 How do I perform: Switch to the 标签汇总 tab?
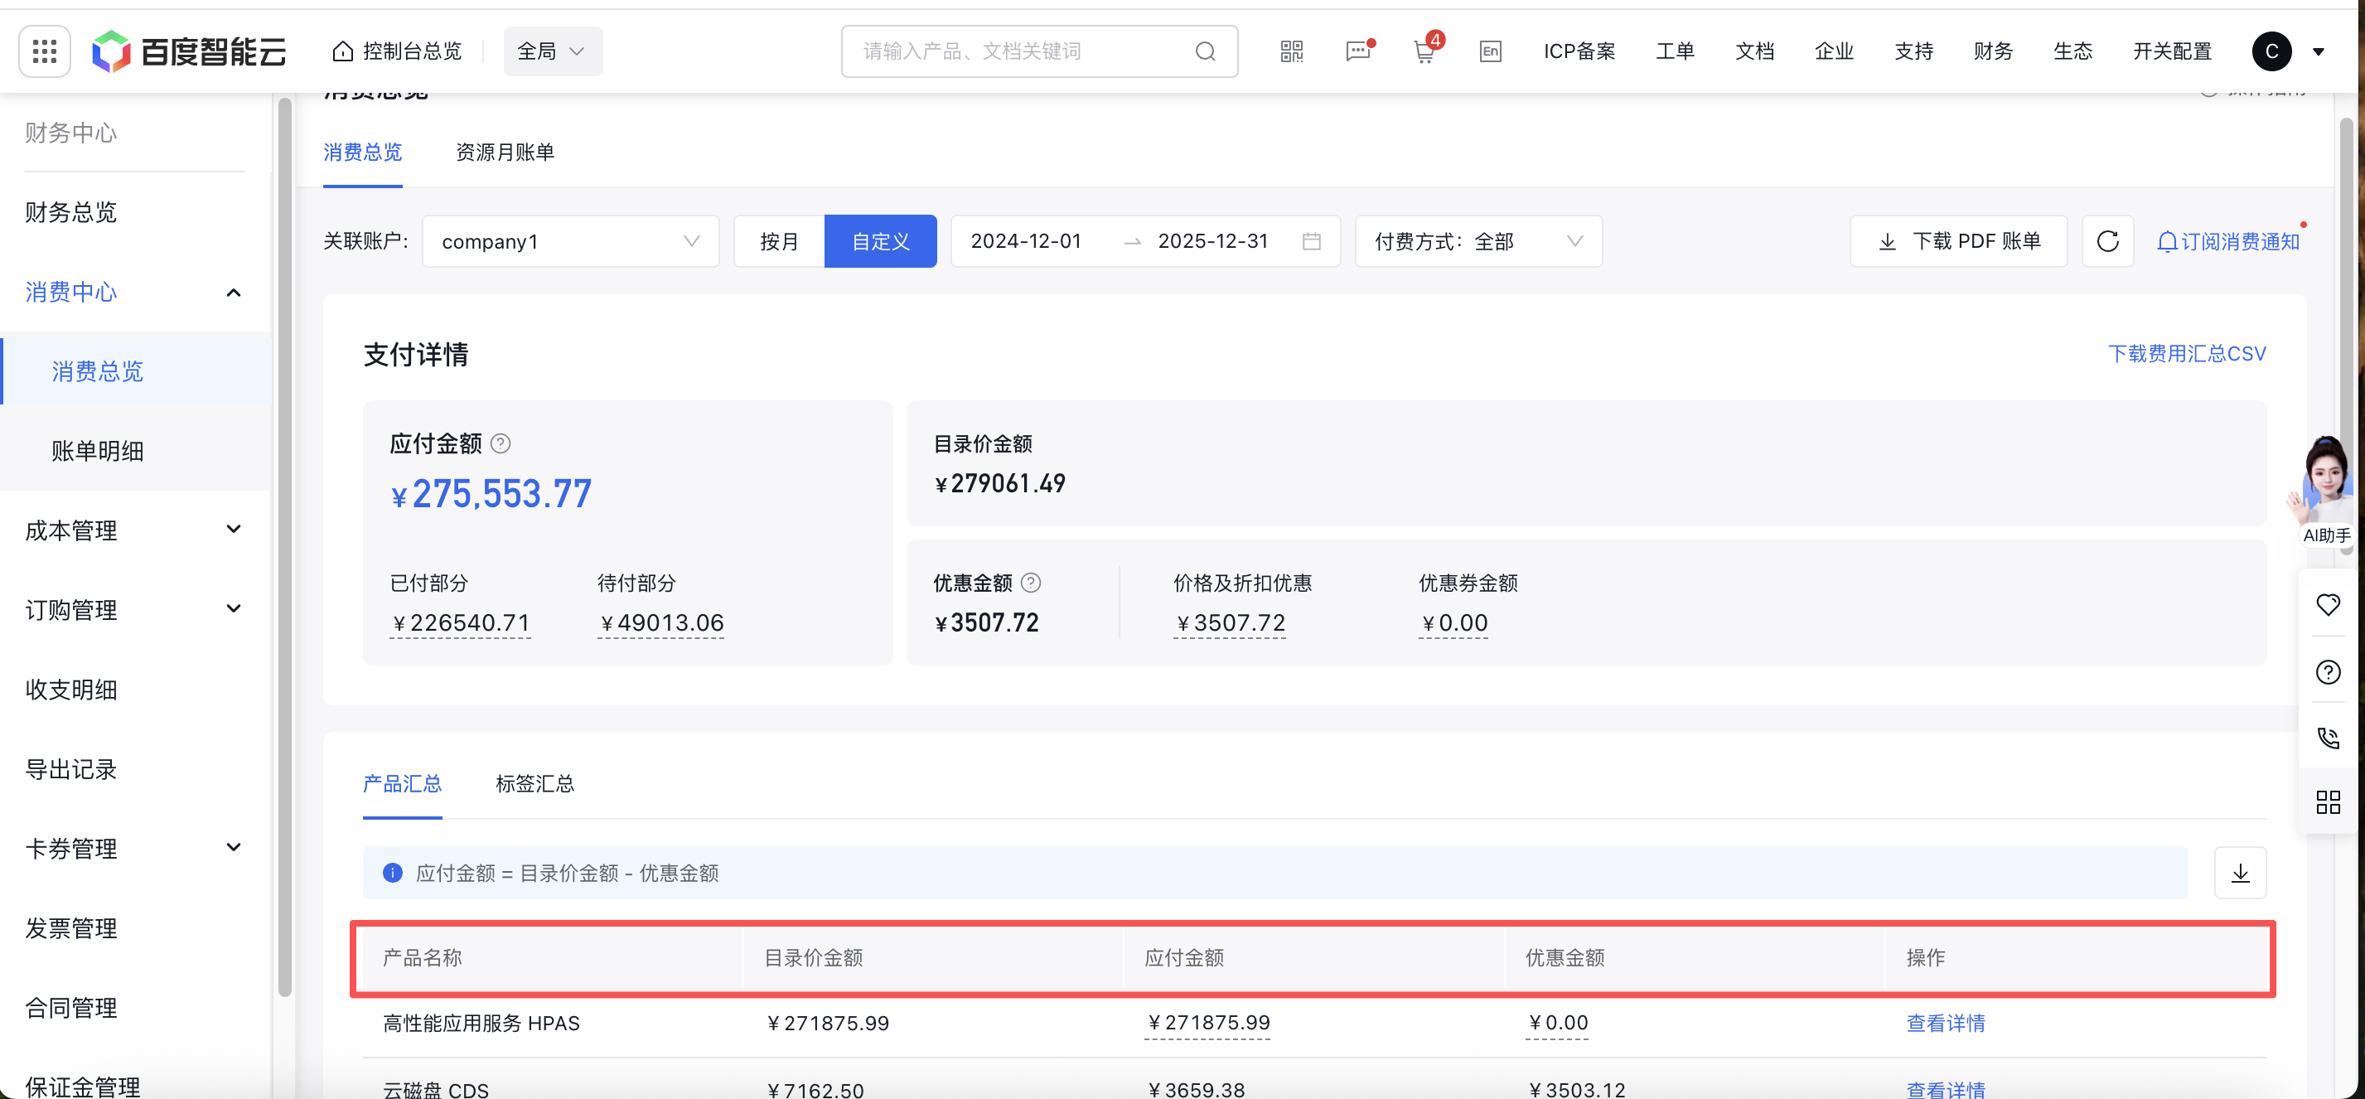pos(534,783)
